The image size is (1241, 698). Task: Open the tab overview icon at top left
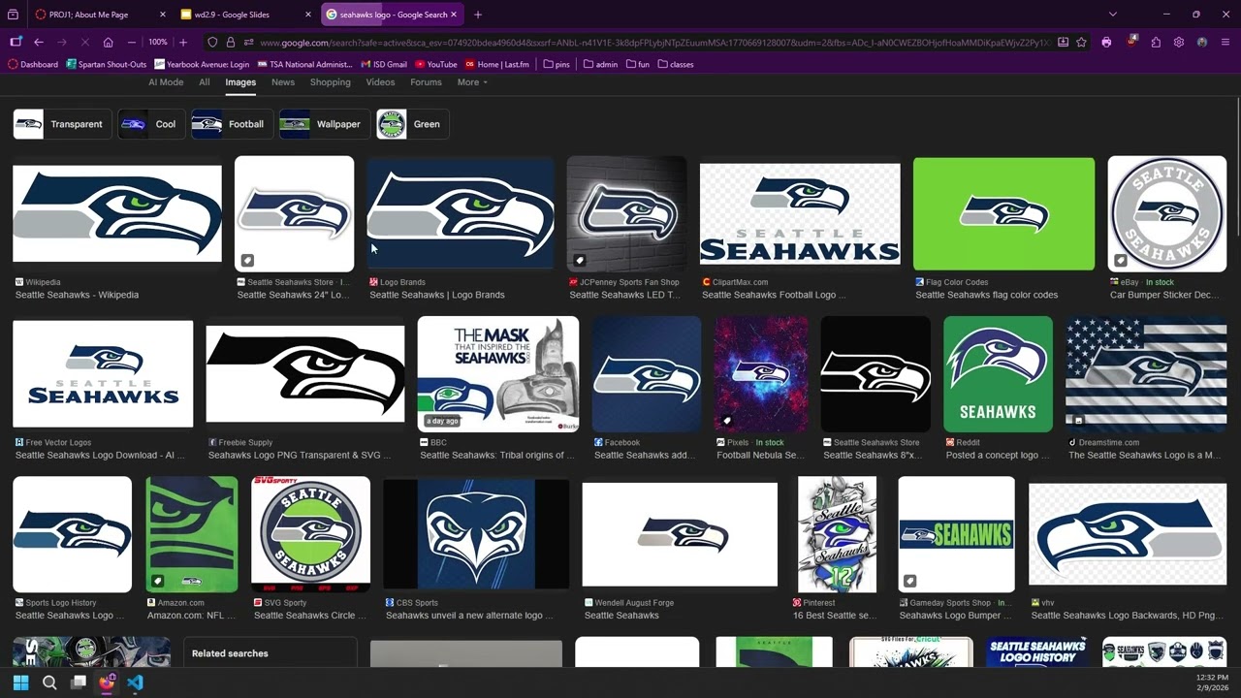point(13,15)
